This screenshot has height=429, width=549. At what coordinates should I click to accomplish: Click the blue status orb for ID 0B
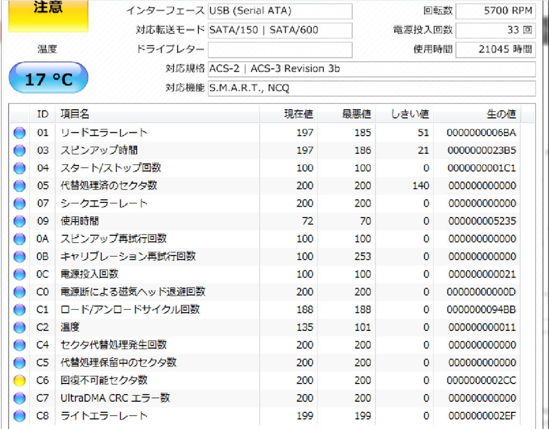pos(20,257)
